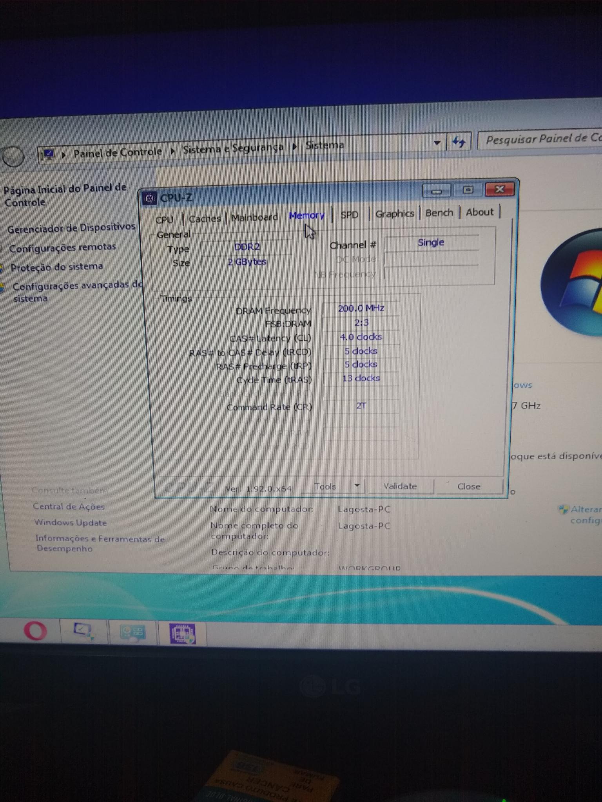Open Informações e Ferramentas de Desempenho
This screenshot has width=602, height=802.
[x=100, y=543]
